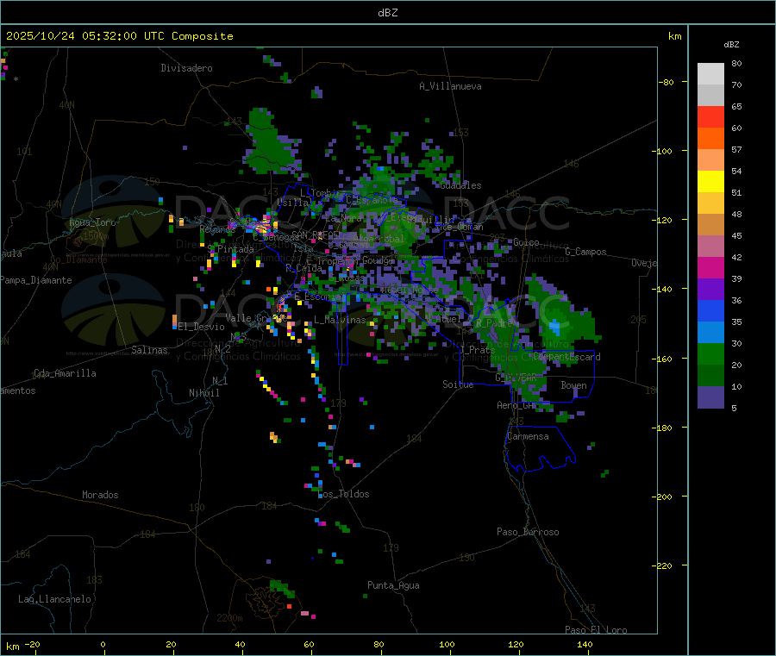776x656 pixels.
Task: Click the Divisadero map label
Action: pos(186,68)
